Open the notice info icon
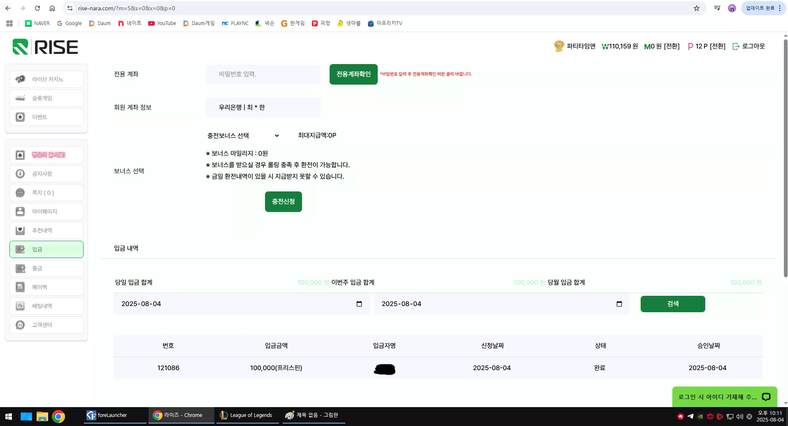788x426 pixels. coord(20,174)
